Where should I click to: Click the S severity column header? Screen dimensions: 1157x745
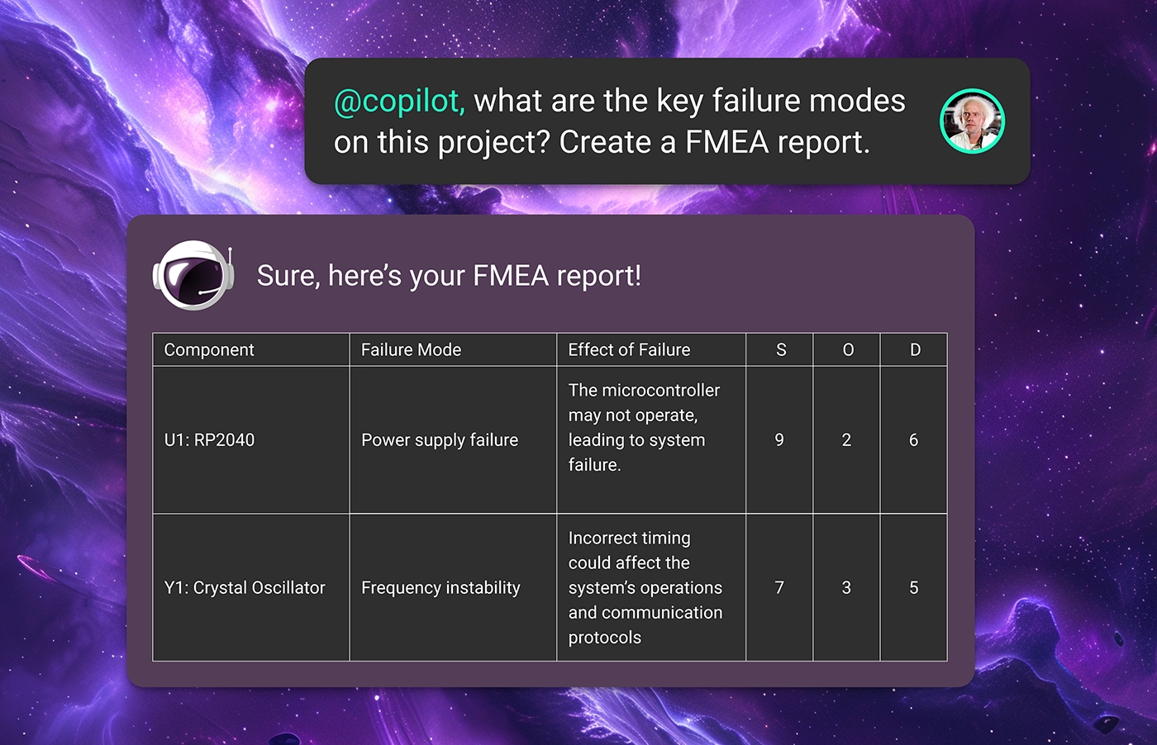pyautogui.click(x=781, y=349)
